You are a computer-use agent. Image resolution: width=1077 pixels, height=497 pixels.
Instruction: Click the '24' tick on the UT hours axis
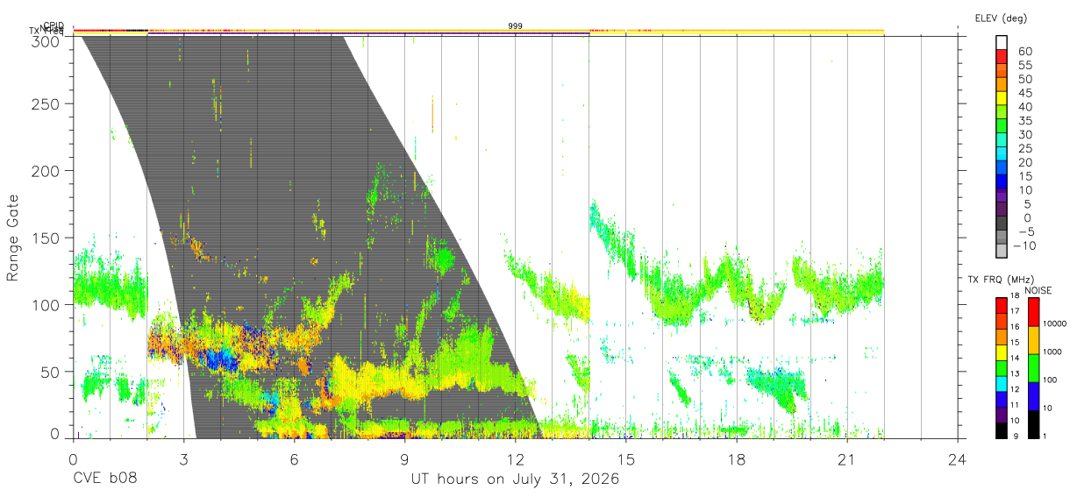(x=958, y=460)
